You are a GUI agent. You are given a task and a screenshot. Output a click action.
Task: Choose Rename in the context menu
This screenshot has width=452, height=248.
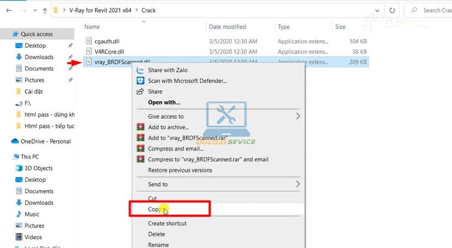coord(158,245)
